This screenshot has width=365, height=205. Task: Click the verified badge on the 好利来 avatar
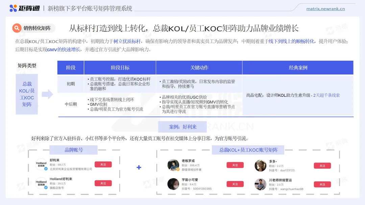point(46,169)
